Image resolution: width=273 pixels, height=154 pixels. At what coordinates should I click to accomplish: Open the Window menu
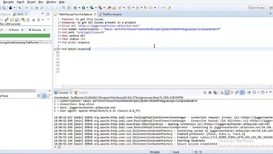(51, 2)
